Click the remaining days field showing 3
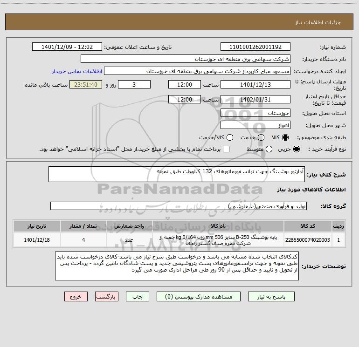The width and height of the screenshot is (359, 347). coord(134,84)
